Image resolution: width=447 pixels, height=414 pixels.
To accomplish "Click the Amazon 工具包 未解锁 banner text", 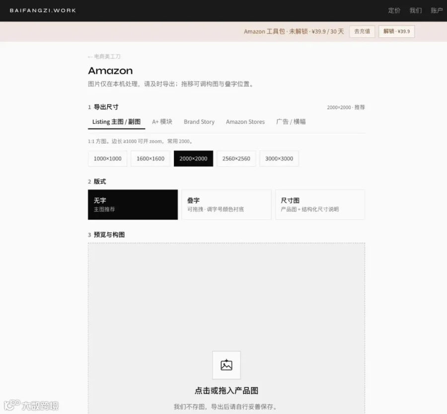I will tap(294, 31).
